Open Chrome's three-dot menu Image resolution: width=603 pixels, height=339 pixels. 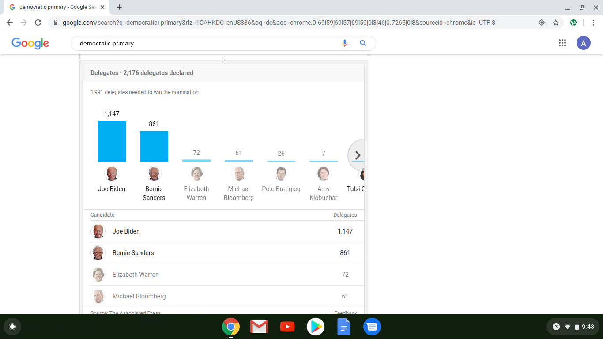[594, 23]
